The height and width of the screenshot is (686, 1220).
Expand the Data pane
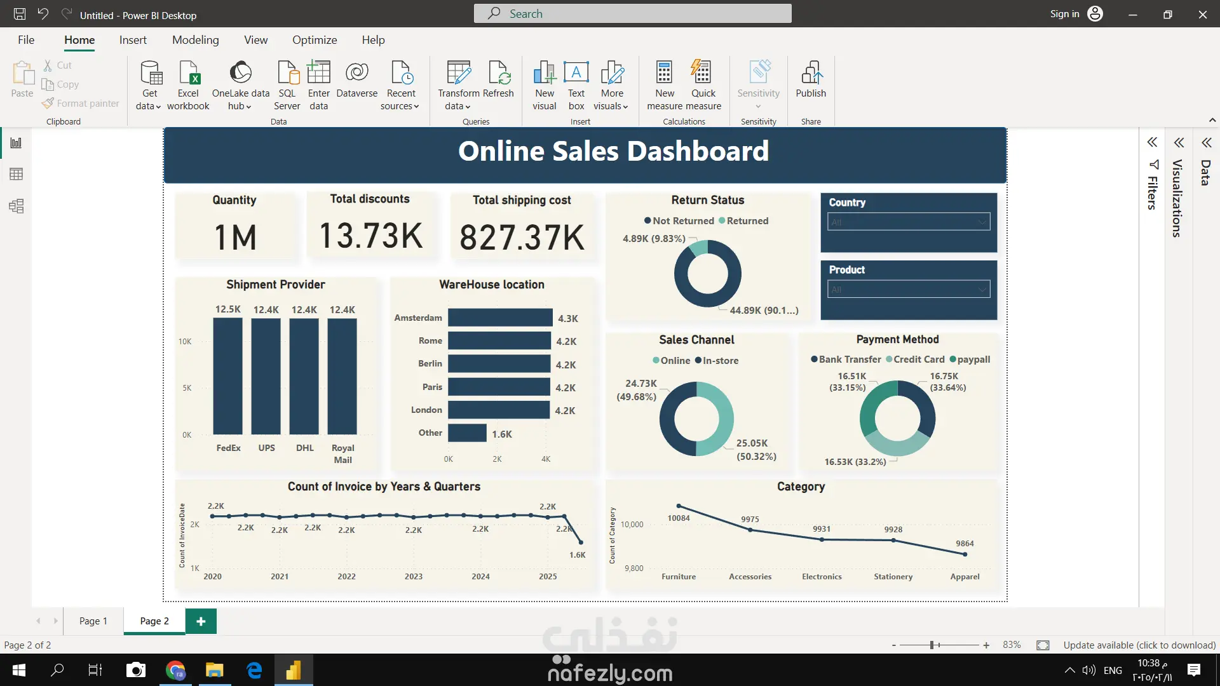pyautogui.click(x=1206, y=142)
